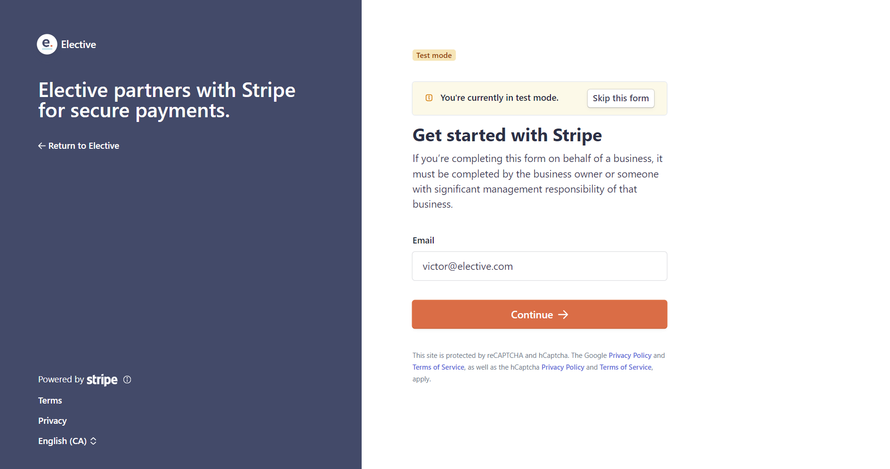This screenshot has height=469, width=890.
Task: Skip this form in test mode
Action: [x=621, y=98]
